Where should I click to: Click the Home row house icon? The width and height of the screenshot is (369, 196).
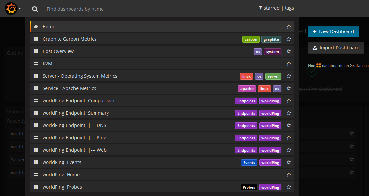[x=36, y=27]
